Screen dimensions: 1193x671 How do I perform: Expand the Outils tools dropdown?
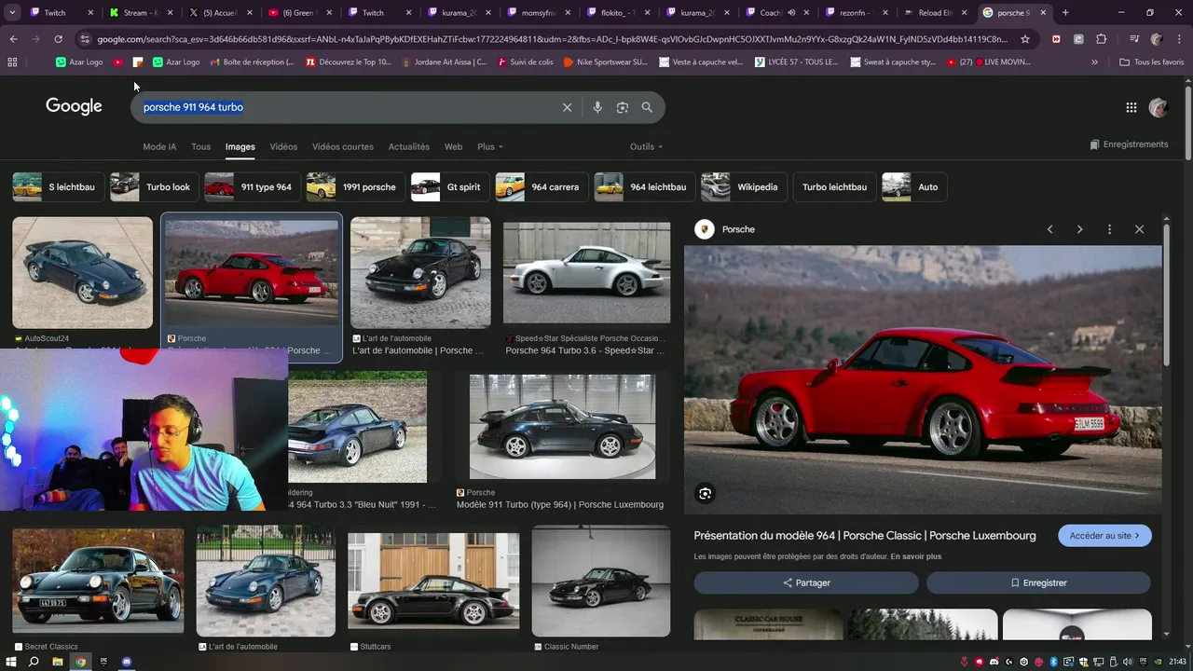coord(646,146)
